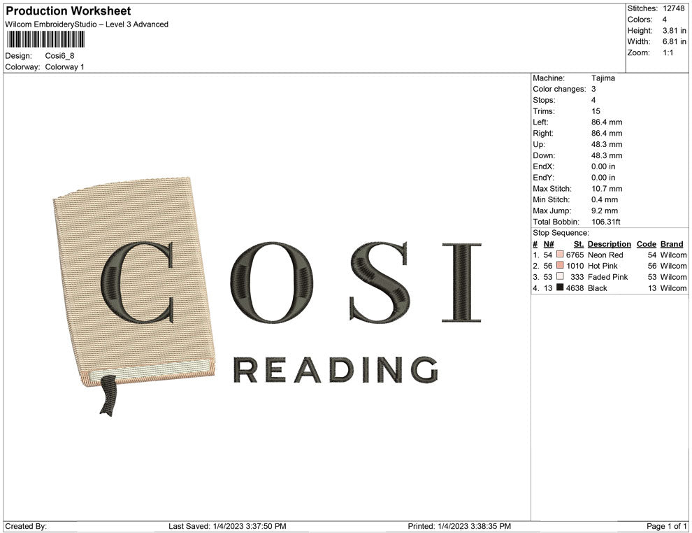Click the Production Worksheet title
Image resolution: width=692 pixels, height=533 pixels.
[67, 11]
